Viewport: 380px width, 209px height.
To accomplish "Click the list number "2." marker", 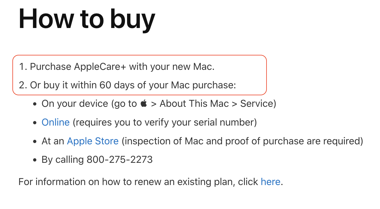I will (x=23, y=85).
